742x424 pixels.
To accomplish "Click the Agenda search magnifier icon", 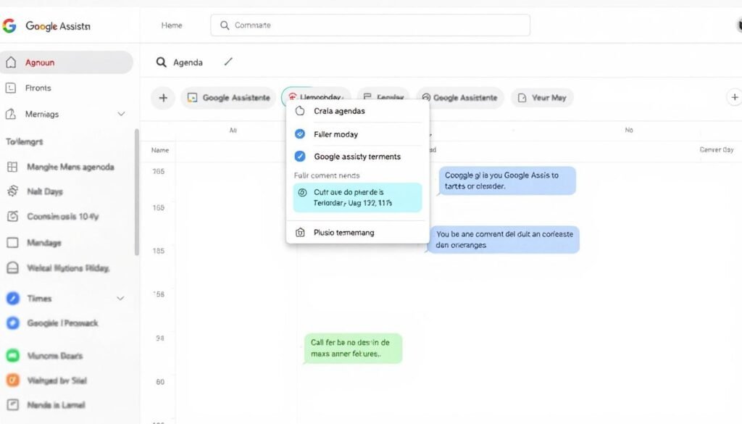I will point(162,62).
